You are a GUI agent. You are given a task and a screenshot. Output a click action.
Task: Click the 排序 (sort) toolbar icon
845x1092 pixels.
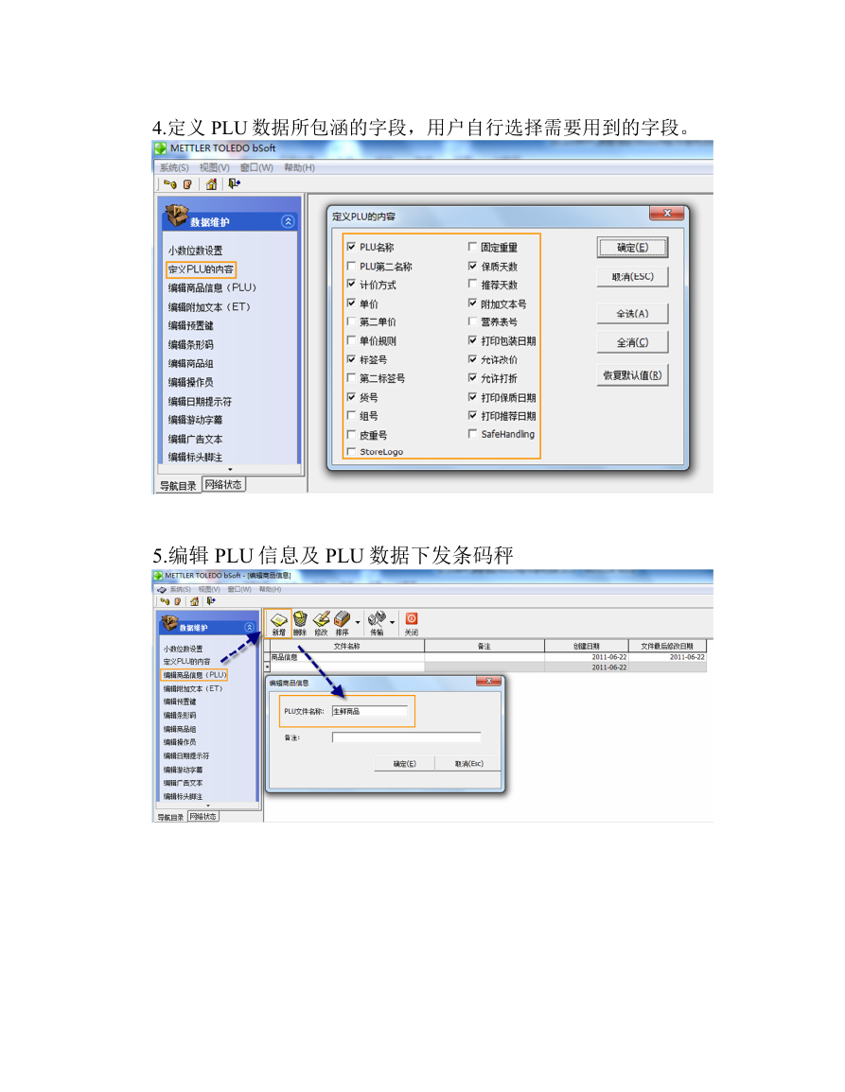pyautogui.click(x=342, y=623)
